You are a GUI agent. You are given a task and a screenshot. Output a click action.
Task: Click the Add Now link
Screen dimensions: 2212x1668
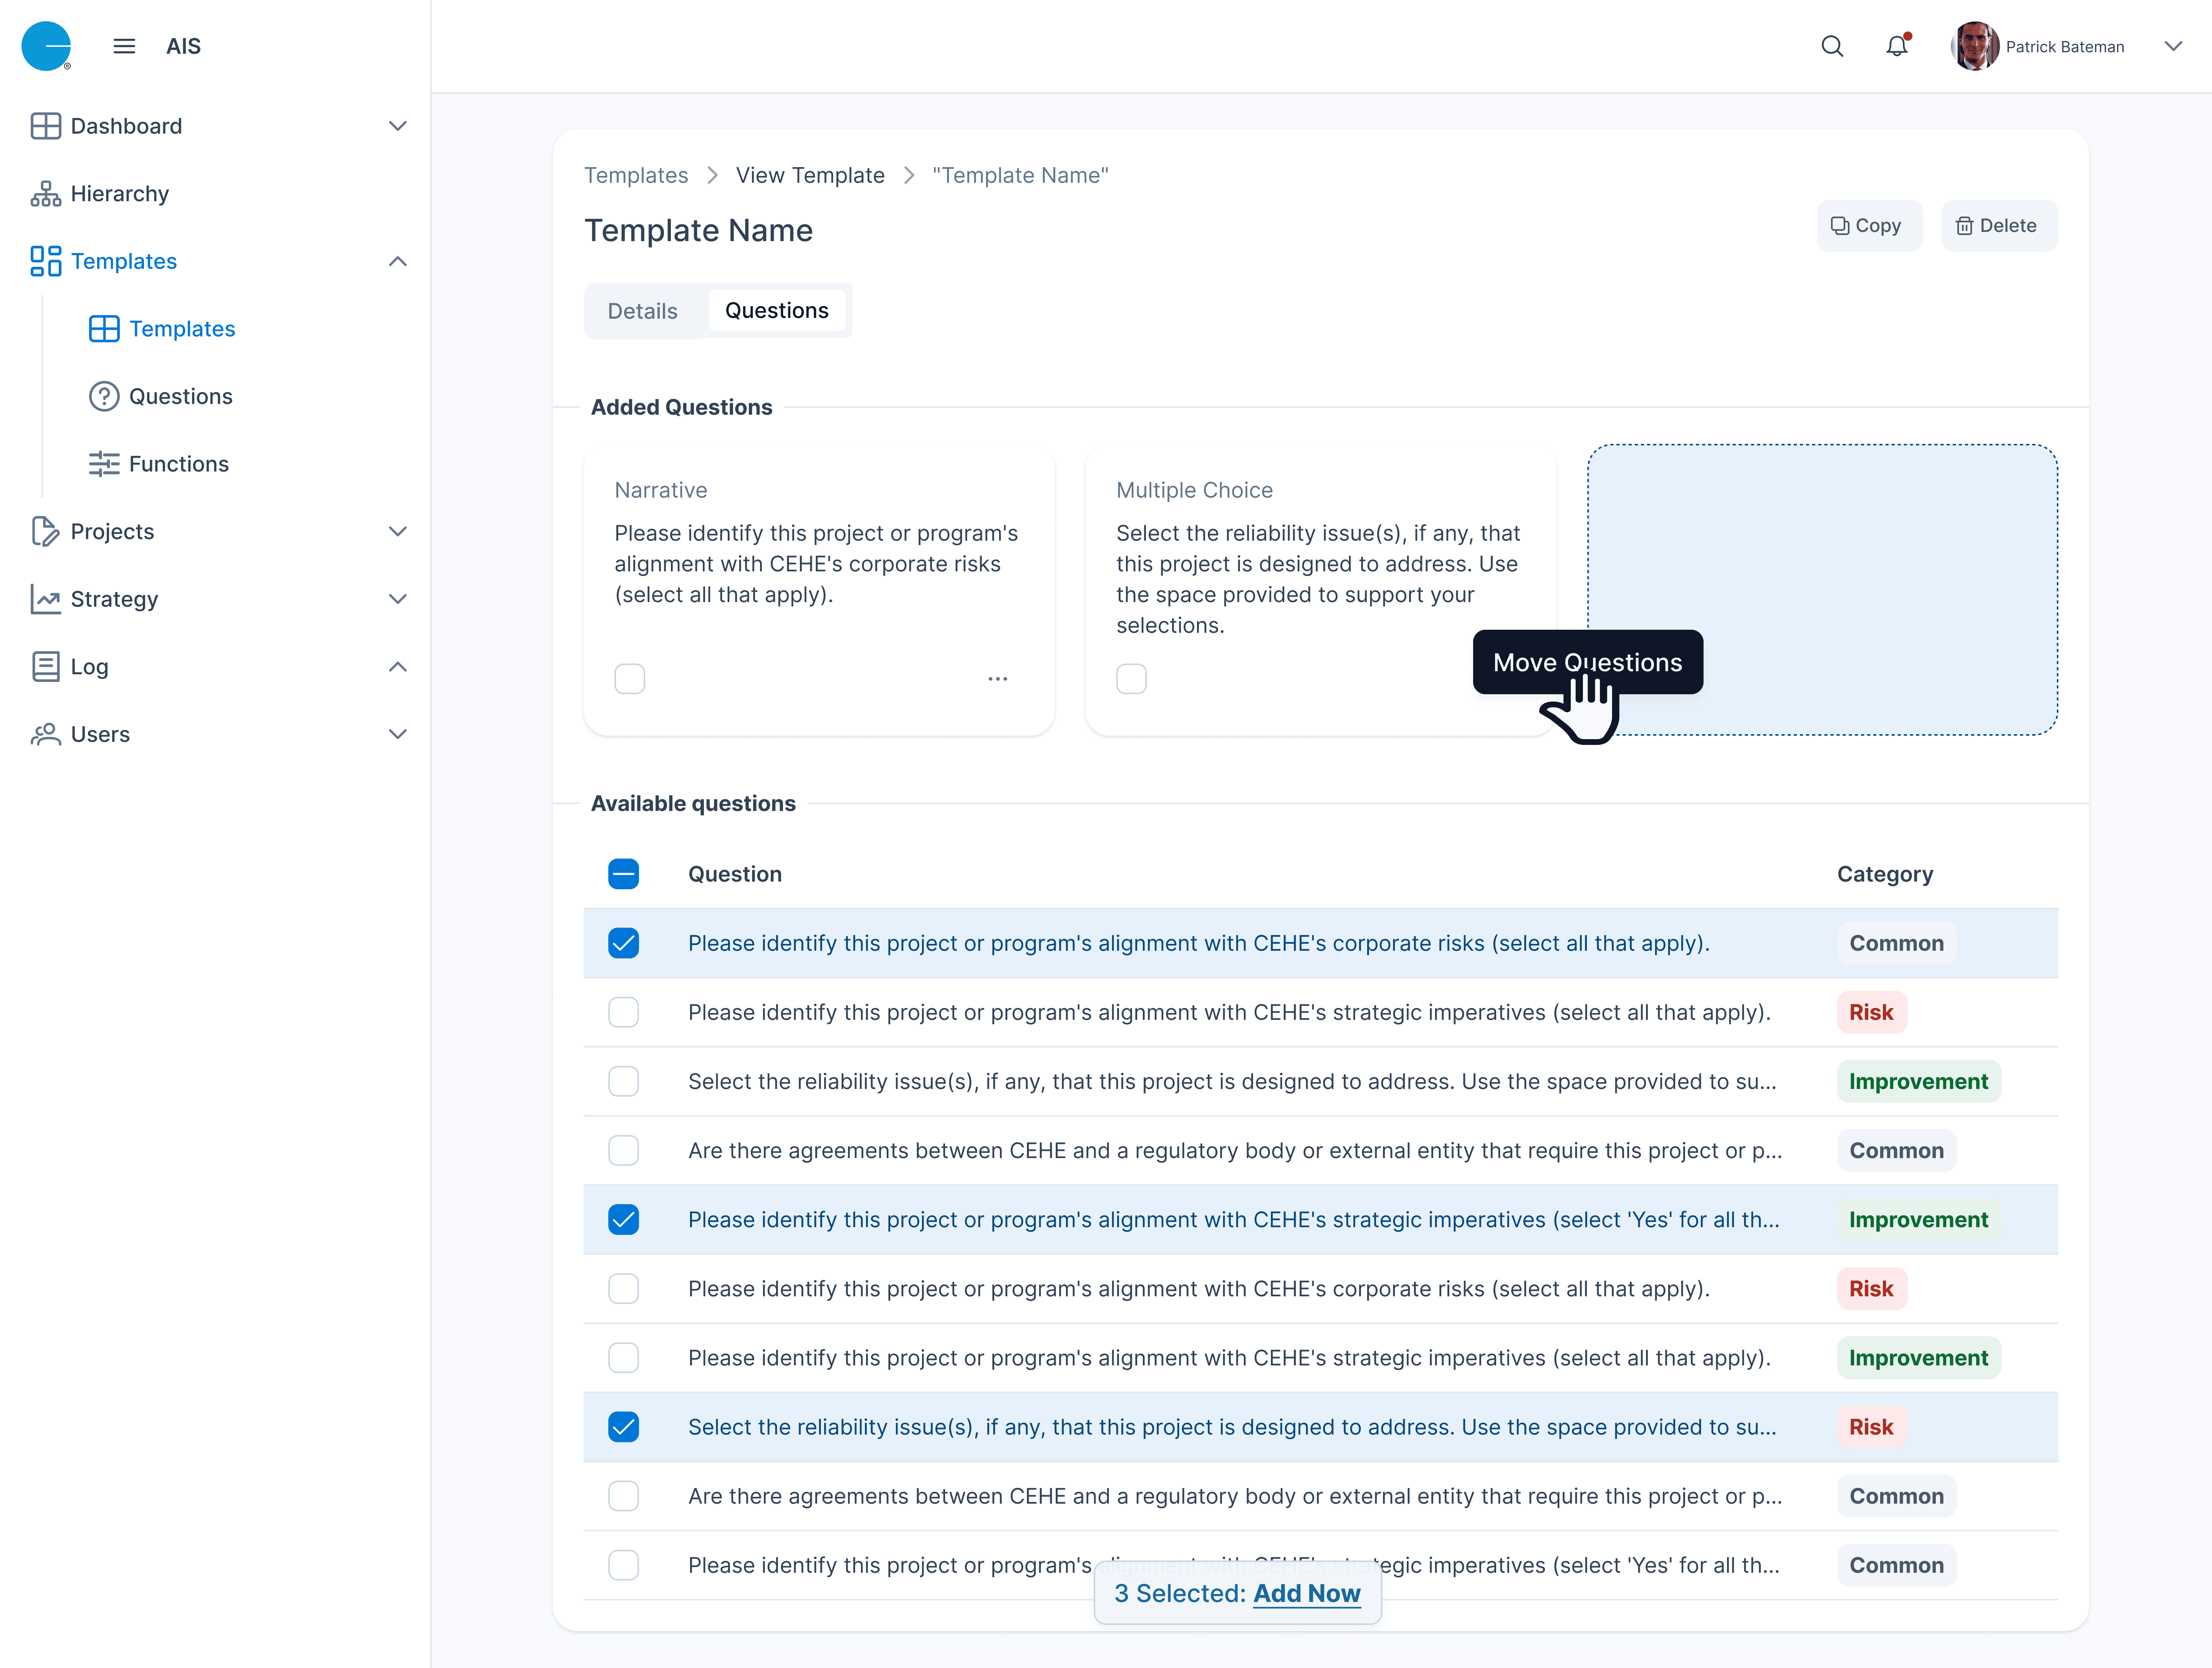[1306, 1593]
